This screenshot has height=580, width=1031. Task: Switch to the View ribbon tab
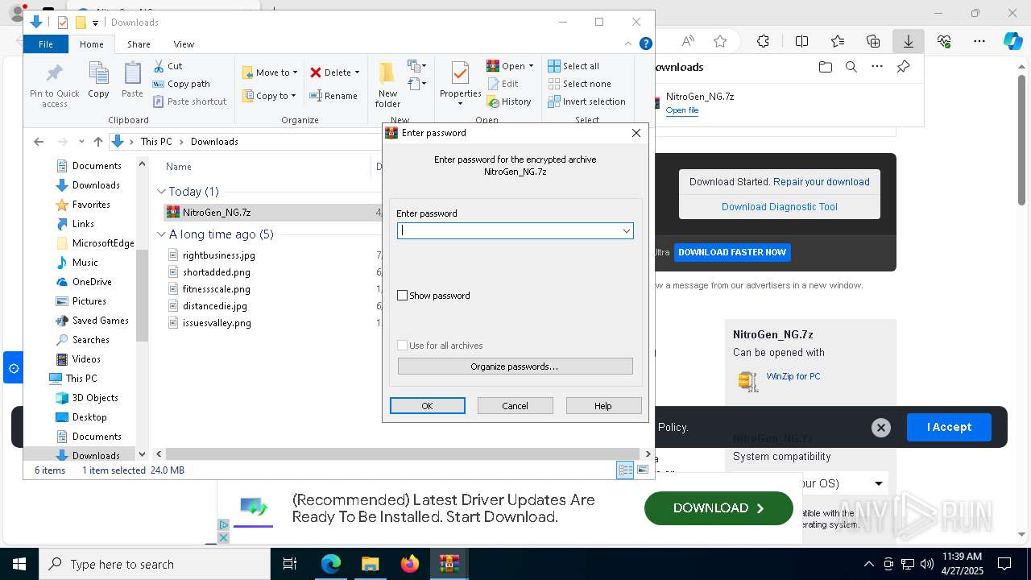pos(184,44)
